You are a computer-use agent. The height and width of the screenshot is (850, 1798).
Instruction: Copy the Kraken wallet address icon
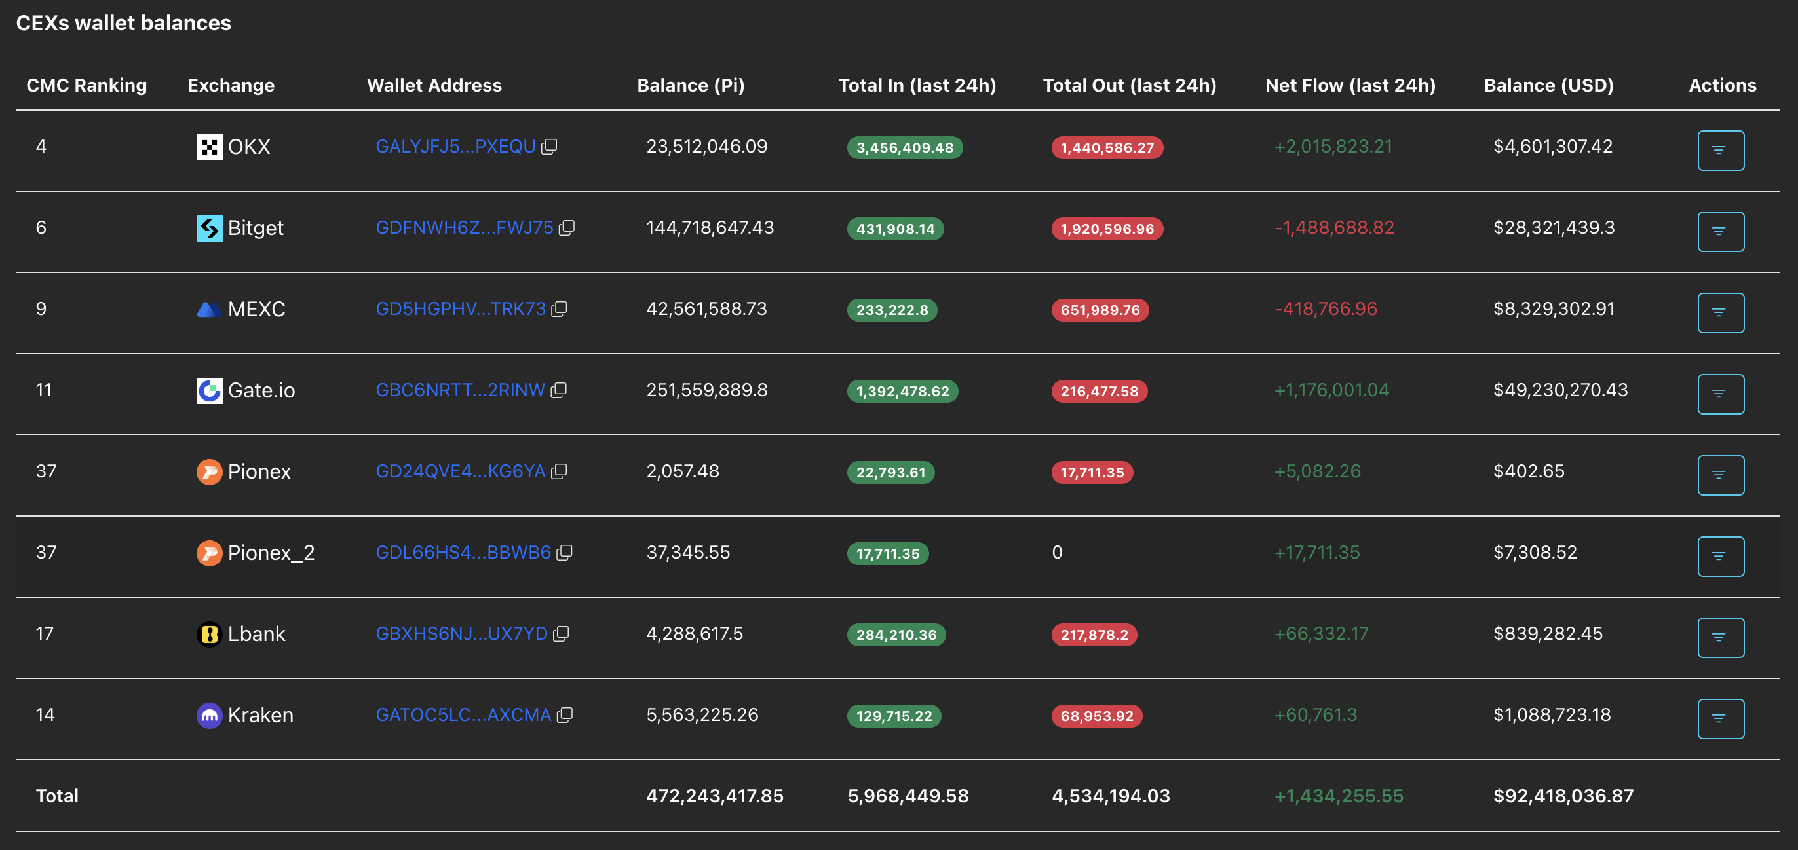[565, 714]
